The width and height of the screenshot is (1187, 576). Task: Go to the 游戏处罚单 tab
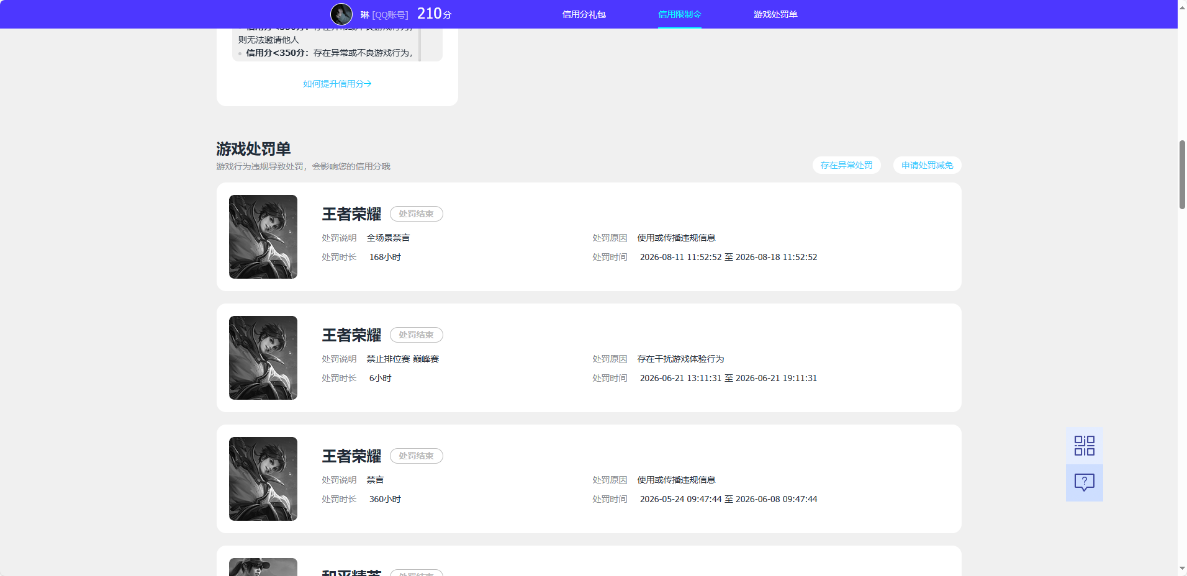coord(775,14)
